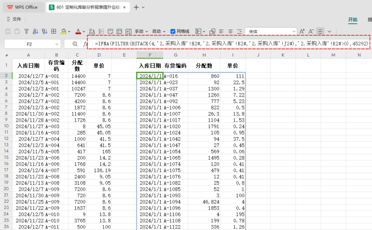Click the filter funnel icon in toolbar
This screenshot has height=230, width=372.
click(26, 31)
